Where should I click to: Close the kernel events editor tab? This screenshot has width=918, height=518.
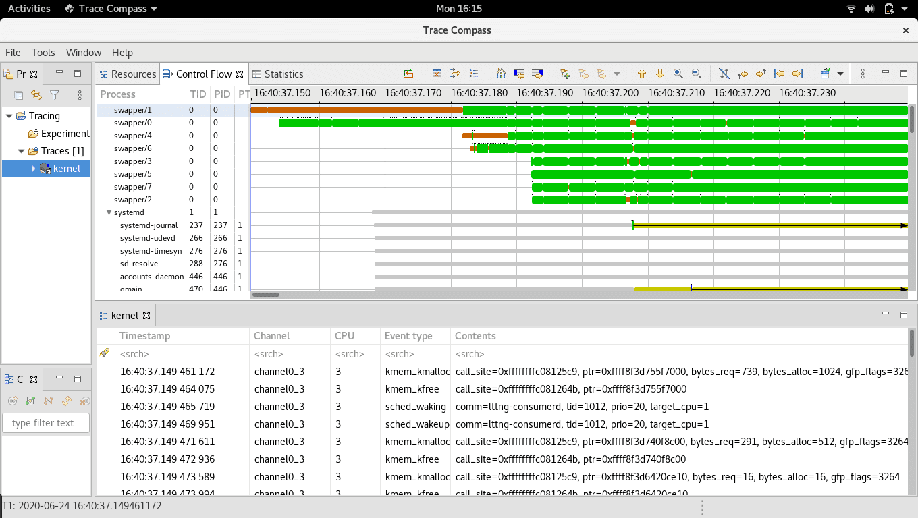146,316
